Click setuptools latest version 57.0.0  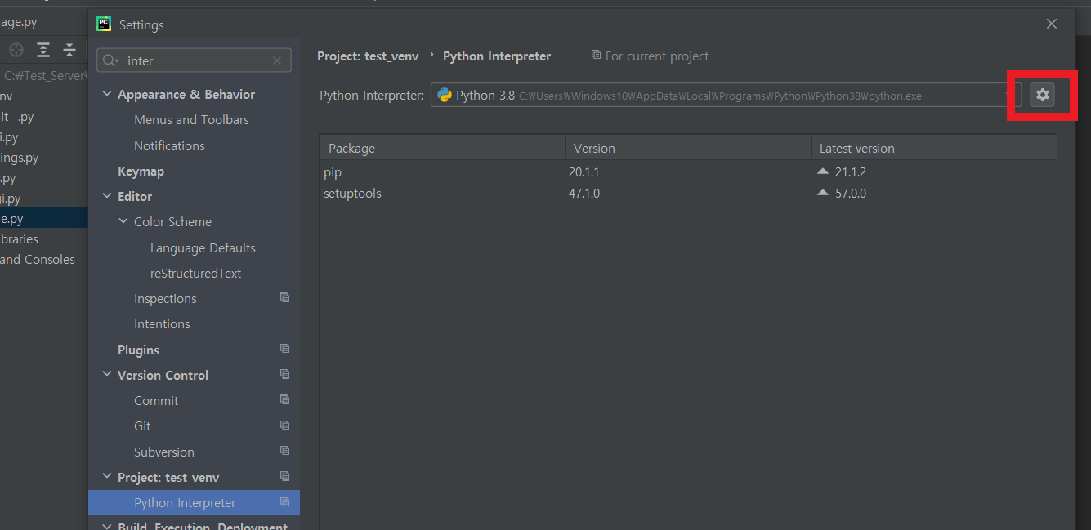(850, 193)
